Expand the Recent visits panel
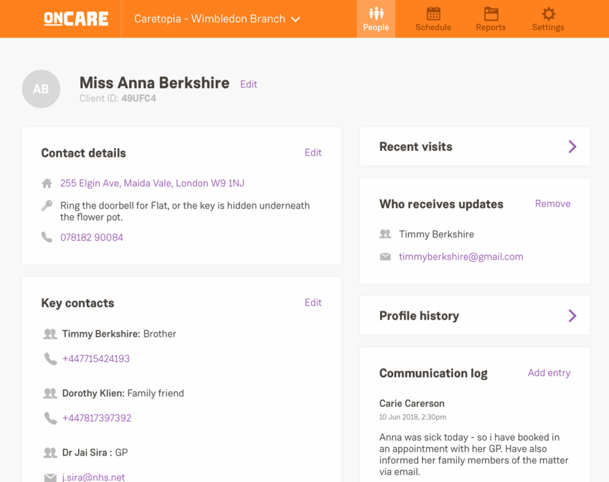This screenshot has height=482, width=609. (572, 146)
